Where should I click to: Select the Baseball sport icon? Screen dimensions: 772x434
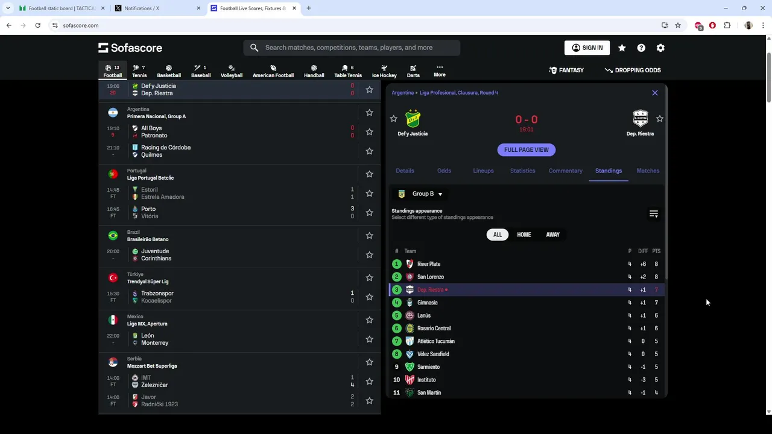click(x=200, y=71)
